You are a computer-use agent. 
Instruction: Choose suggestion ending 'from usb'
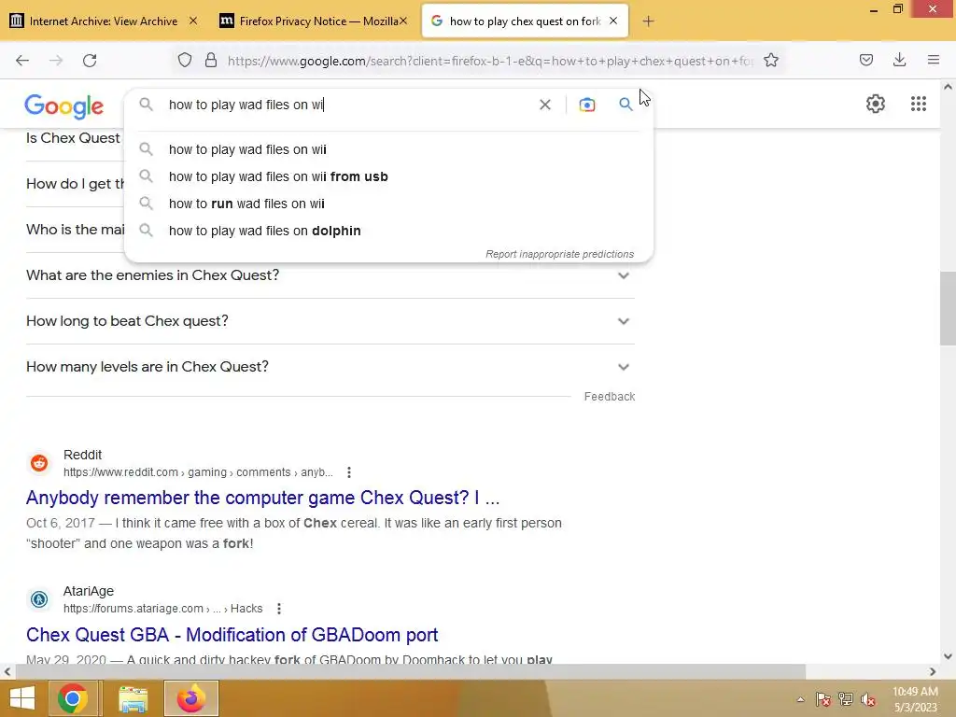point(388,176)
